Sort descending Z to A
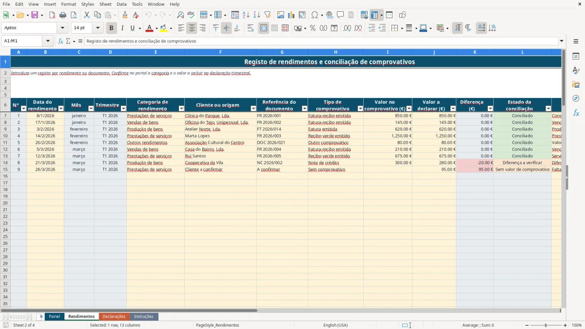Screen dimensions: 585x329 [256, 15]
